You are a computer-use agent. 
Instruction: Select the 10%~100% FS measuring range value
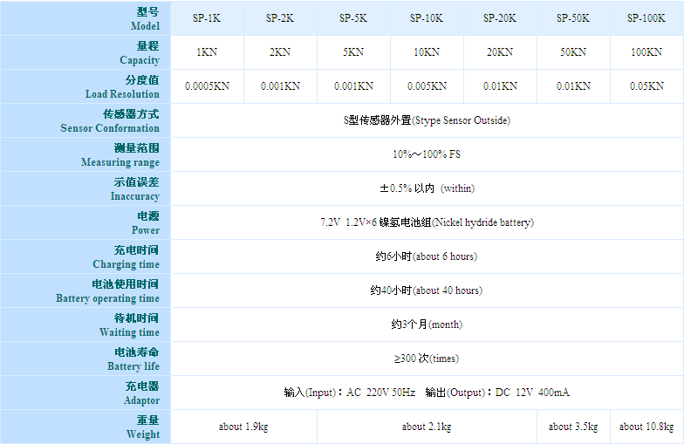(x=427, y=154)
